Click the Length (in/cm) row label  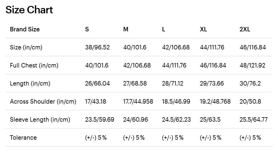tap(30, 83)
